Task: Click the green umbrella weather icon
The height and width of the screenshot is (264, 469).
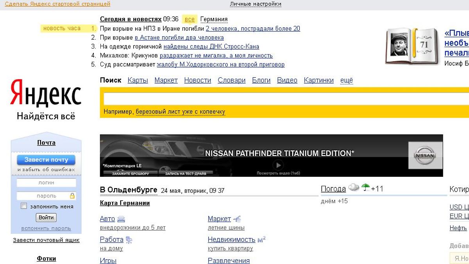Action: 365,188
